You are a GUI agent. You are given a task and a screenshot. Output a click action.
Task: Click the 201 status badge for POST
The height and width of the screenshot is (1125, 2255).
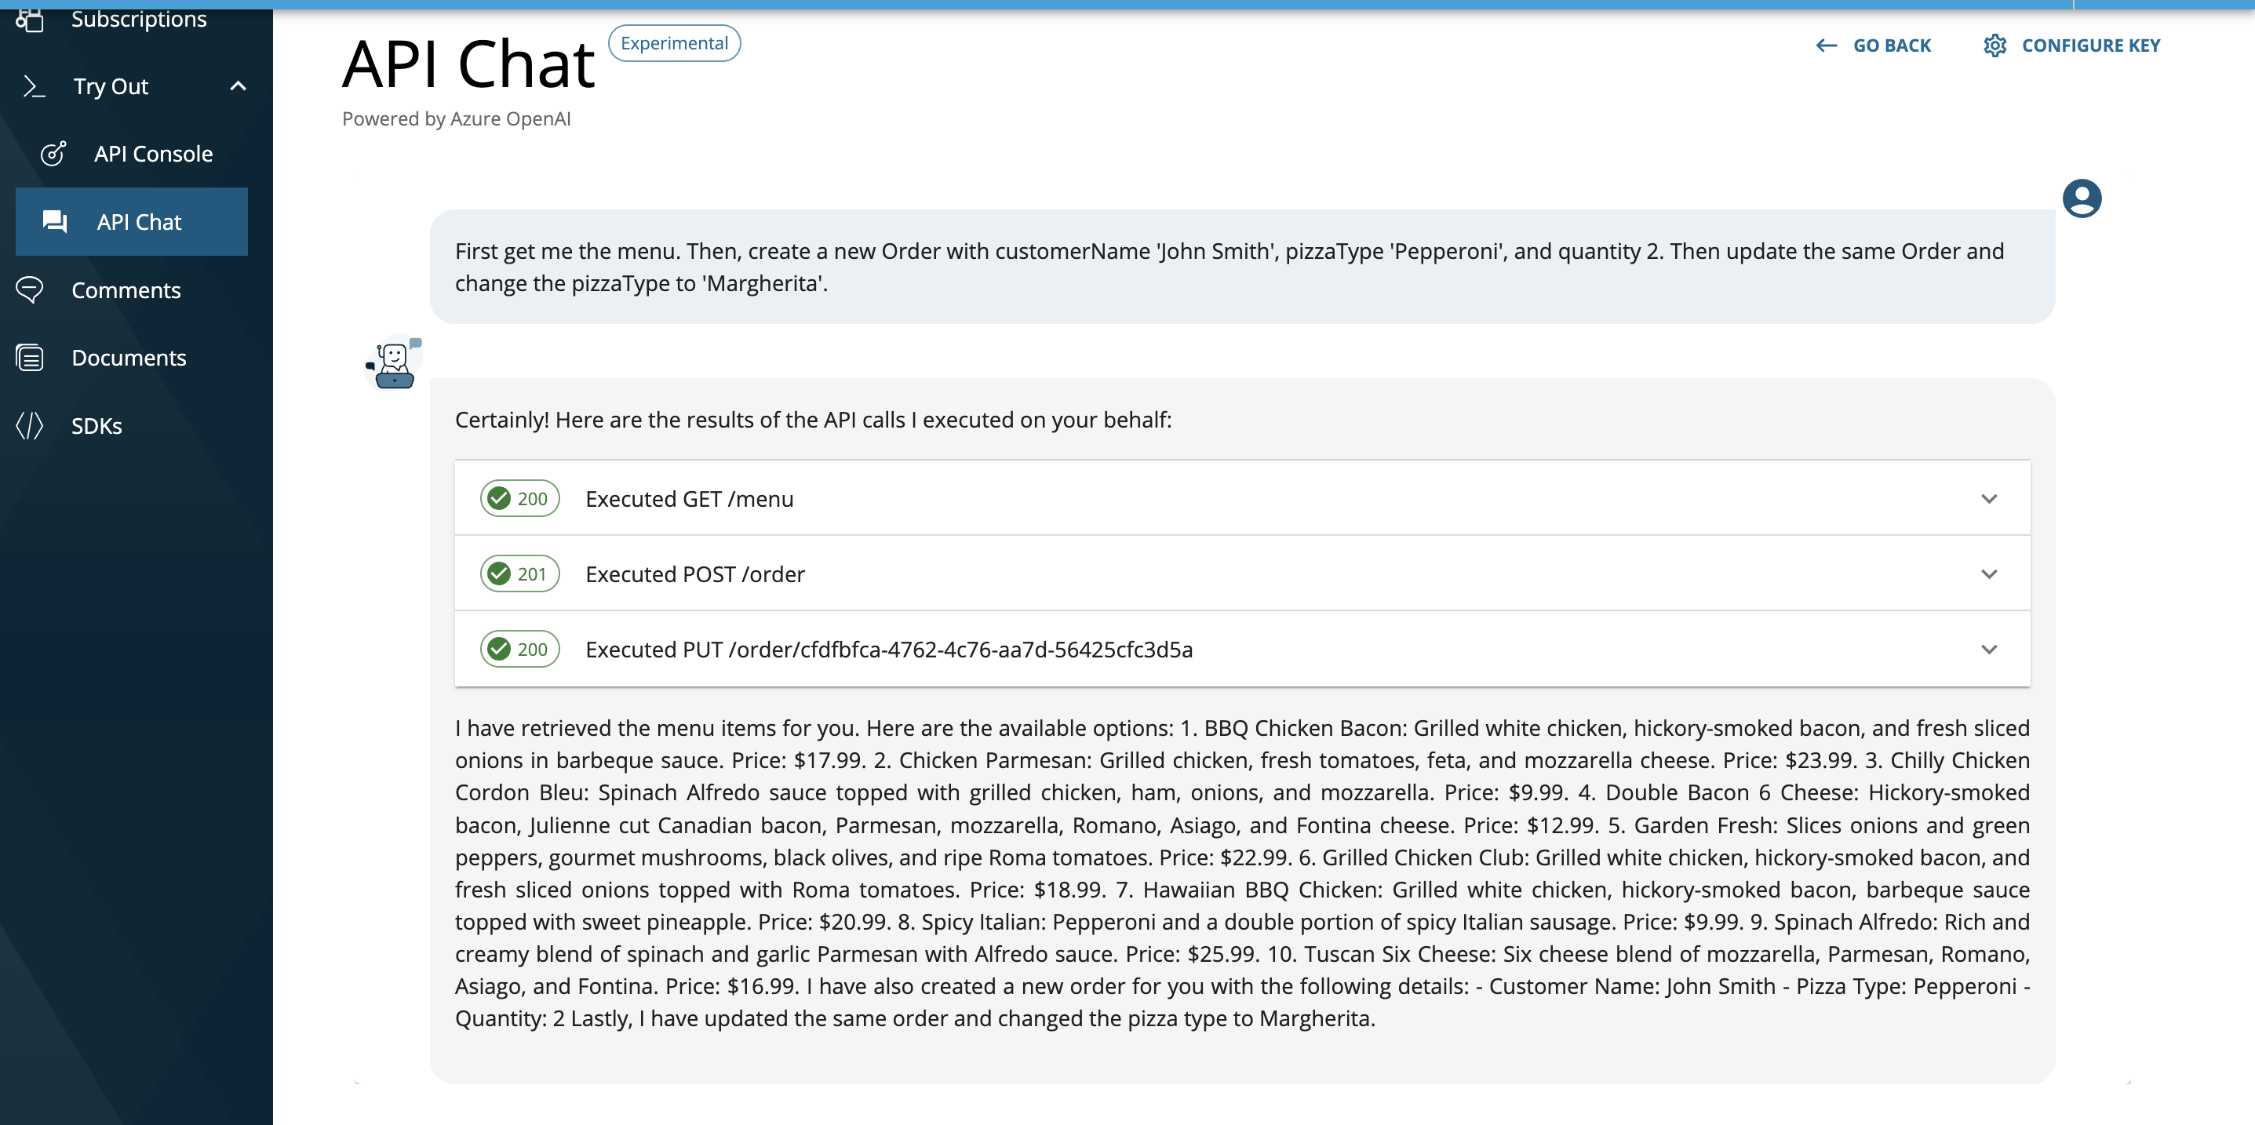coord(520,574)
